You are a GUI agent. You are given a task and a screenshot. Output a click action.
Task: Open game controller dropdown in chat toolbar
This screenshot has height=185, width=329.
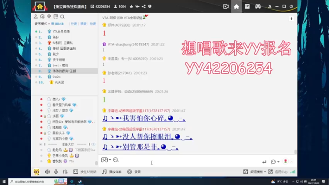[x=106, y=160]
